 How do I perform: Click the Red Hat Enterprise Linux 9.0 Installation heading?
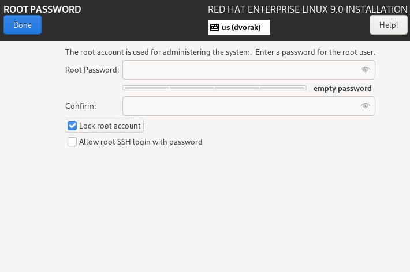pos(307,9)
